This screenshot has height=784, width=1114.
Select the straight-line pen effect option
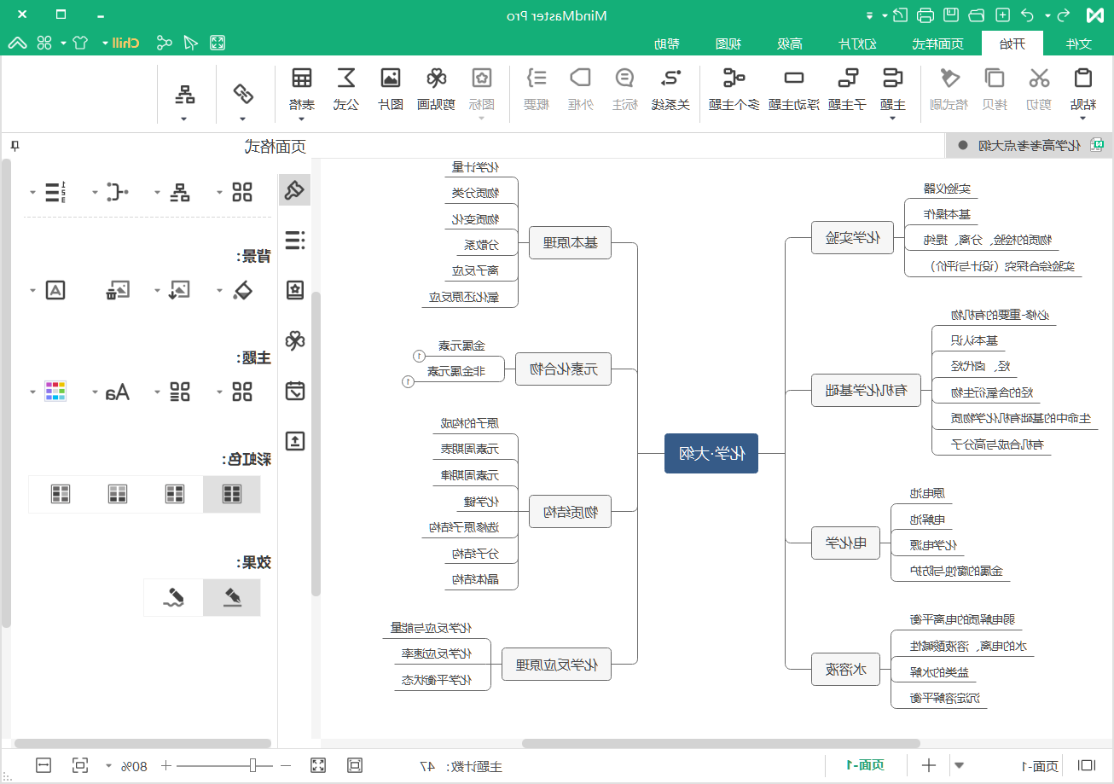231,597
